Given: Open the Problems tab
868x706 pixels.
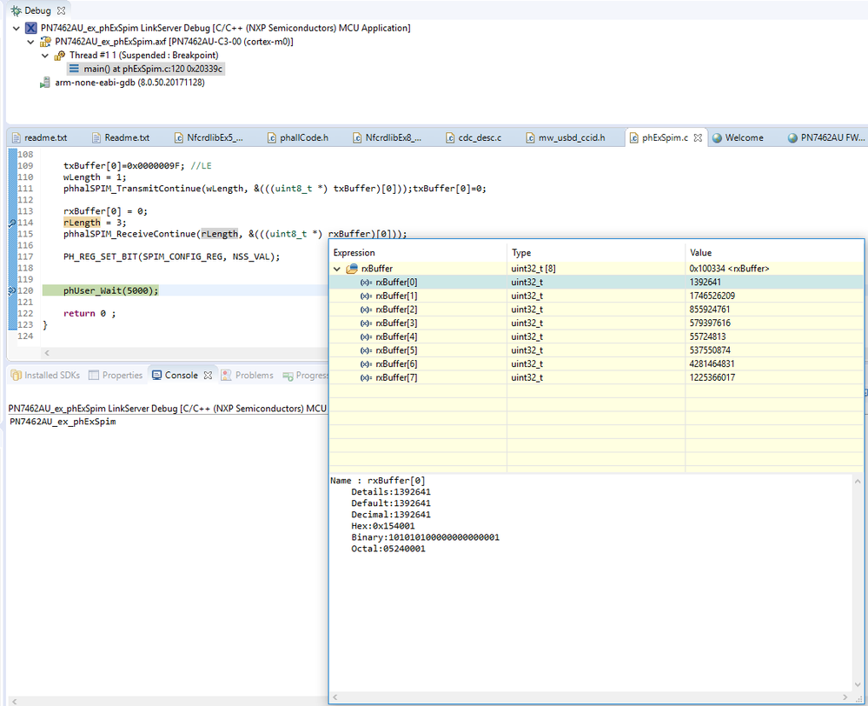Looking at the screenshot, I should coord(253,376).
